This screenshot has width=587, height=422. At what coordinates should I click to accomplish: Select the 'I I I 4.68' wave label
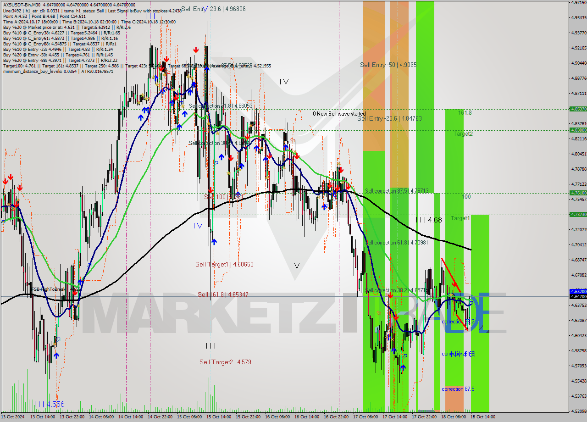click(429, 220)
